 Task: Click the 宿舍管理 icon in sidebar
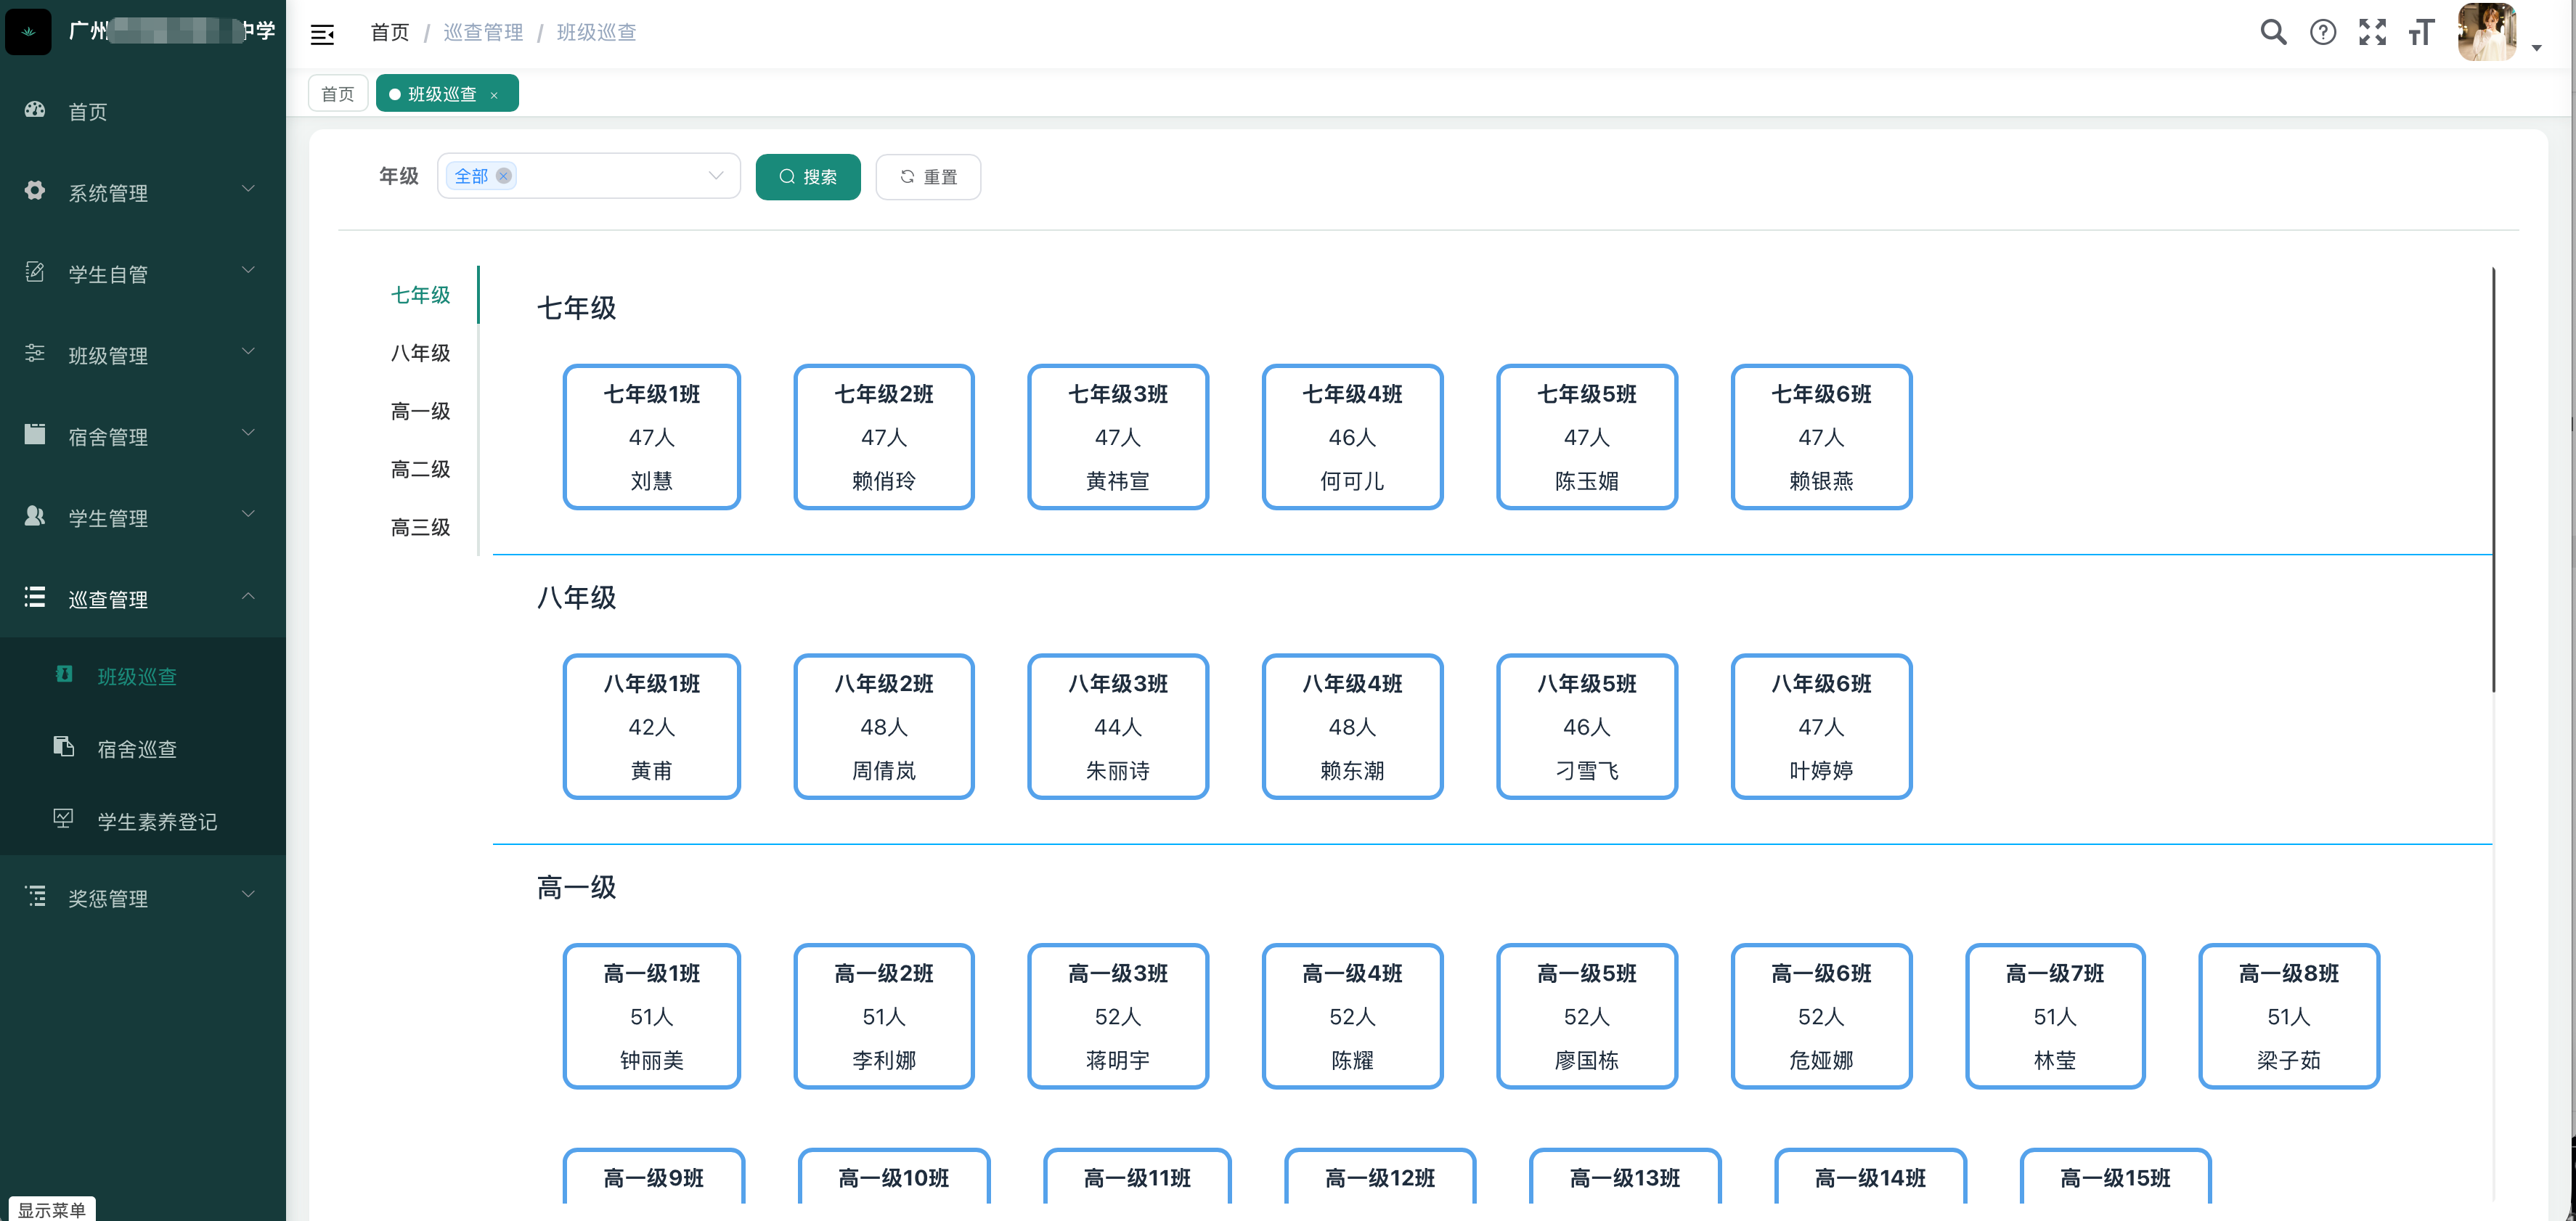[x=35, y=434]
